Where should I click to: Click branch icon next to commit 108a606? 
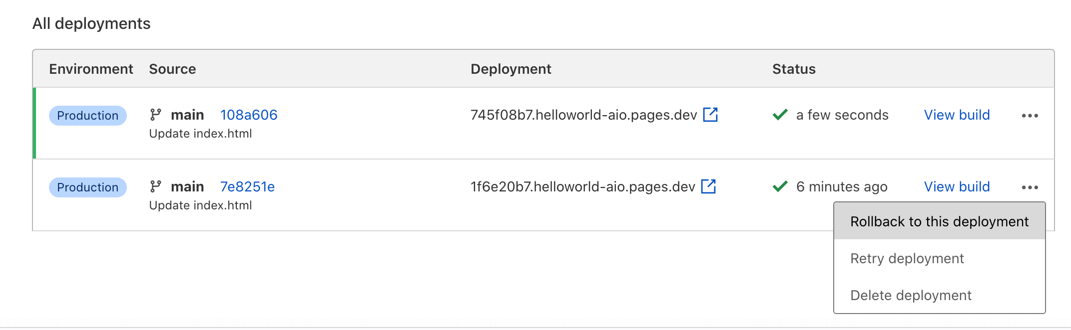(155, 115)
